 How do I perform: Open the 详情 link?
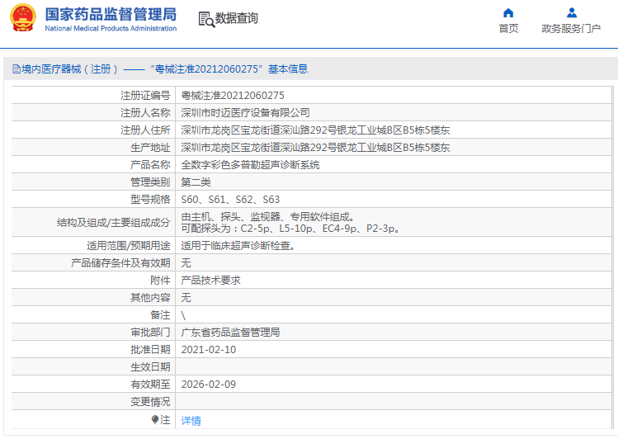click(191, 421)
